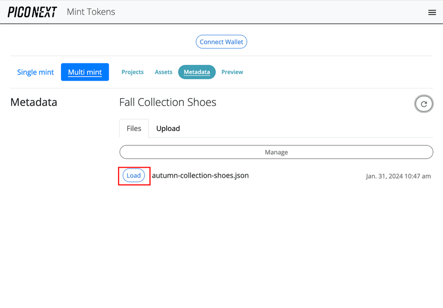The height and width of the screenshot is (308, 443).
Task: Click the Fall Collection Shoes heading
Action: coord(168,102)
